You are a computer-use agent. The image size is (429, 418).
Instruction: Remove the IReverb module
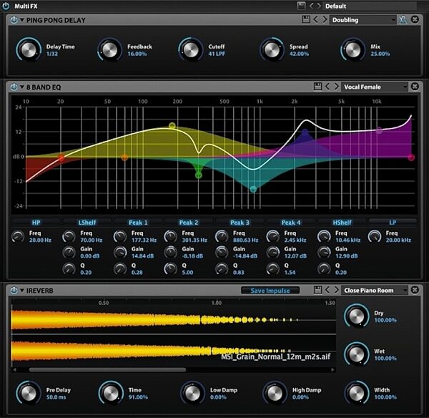[x=415, y=290]
